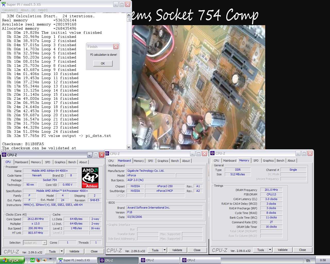
Task: Open the About...(A) menu in Super PI
Action: point(28,10)
